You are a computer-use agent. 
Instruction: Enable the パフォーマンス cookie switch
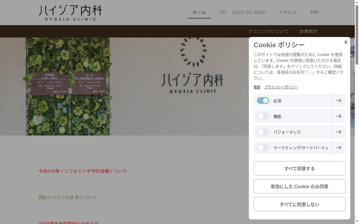point(263,132)
